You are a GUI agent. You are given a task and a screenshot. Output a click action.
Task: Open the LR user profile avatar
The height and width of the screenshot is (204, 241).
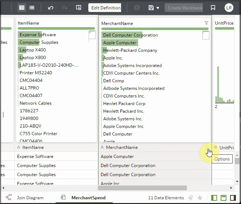[x=229, y=8]
